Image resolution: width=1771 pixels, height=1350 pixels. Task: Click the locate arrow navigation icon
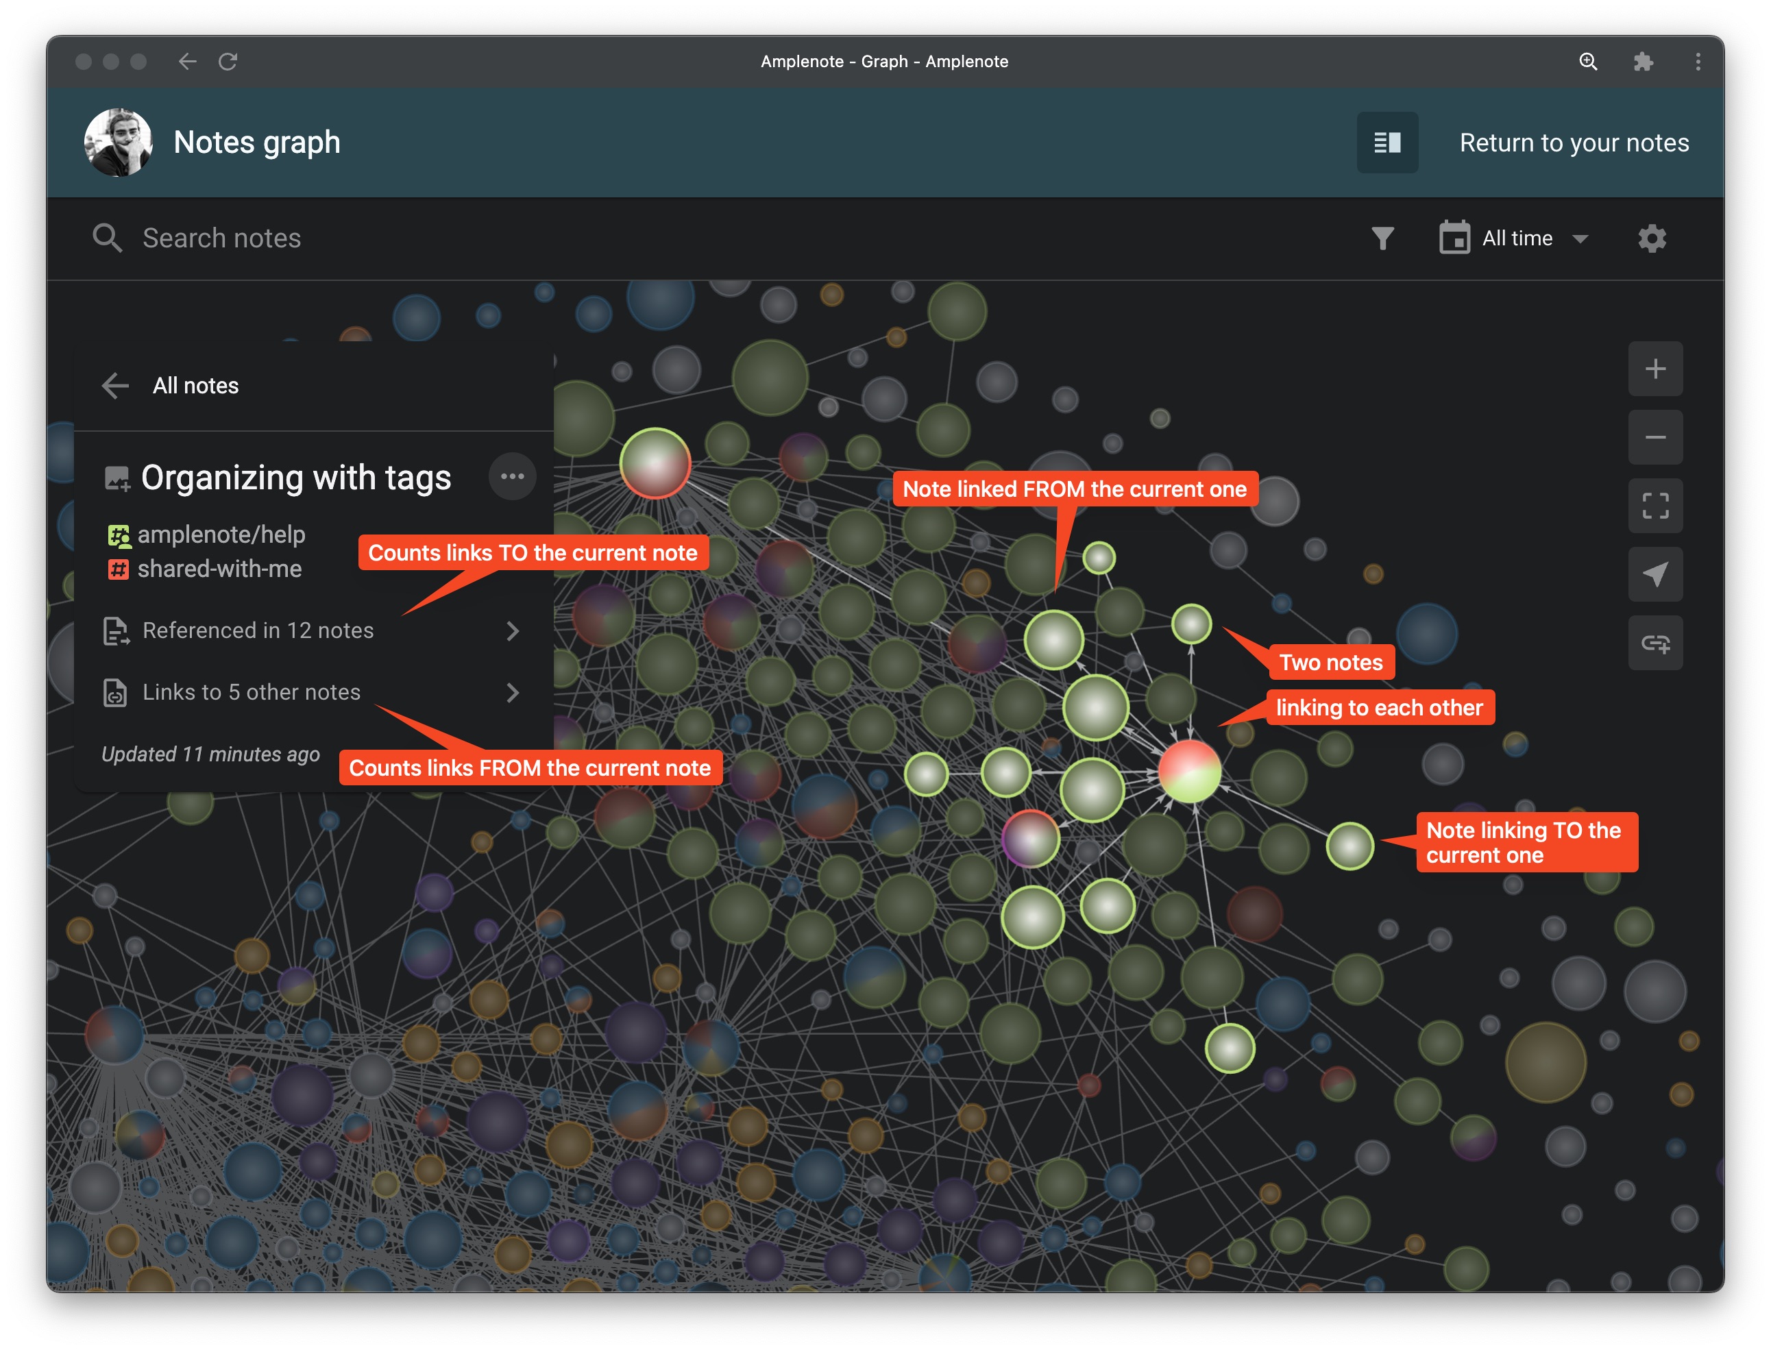1654,574
